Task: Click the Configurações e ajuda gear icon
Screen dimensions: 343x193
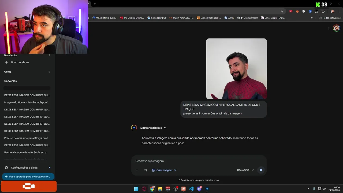Action: [6, 168]
